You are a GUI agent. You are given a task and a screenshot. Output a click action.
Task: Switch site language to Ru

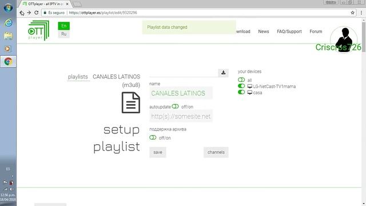click(63, 34)
